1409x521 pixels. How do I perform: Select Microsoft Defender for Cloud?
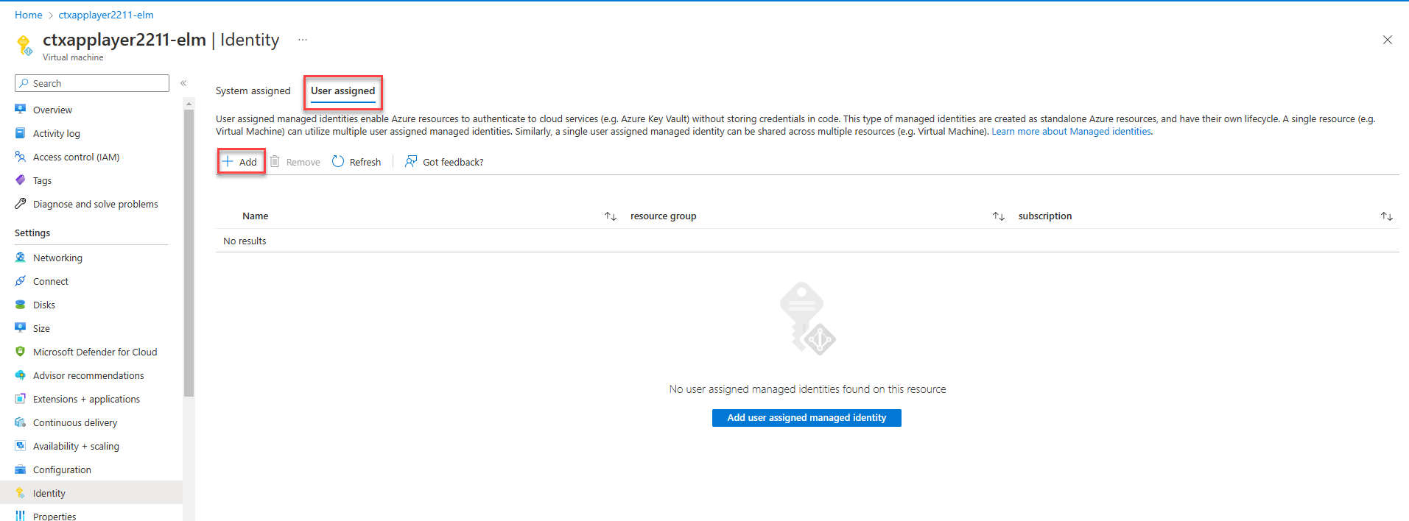(95, 352)
